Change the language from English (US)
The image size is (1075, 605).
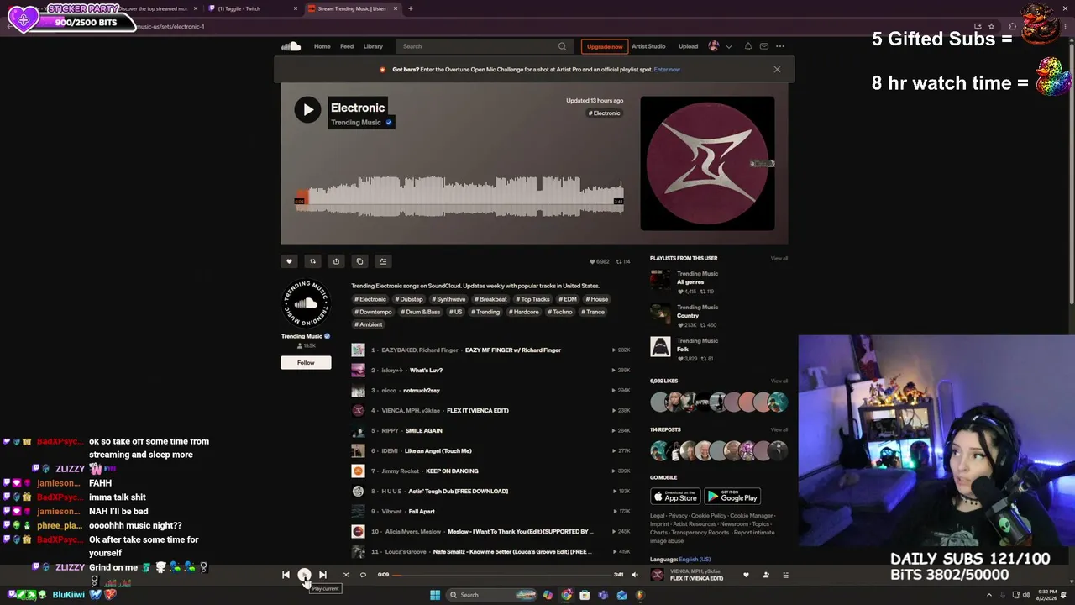coord(695,559)
